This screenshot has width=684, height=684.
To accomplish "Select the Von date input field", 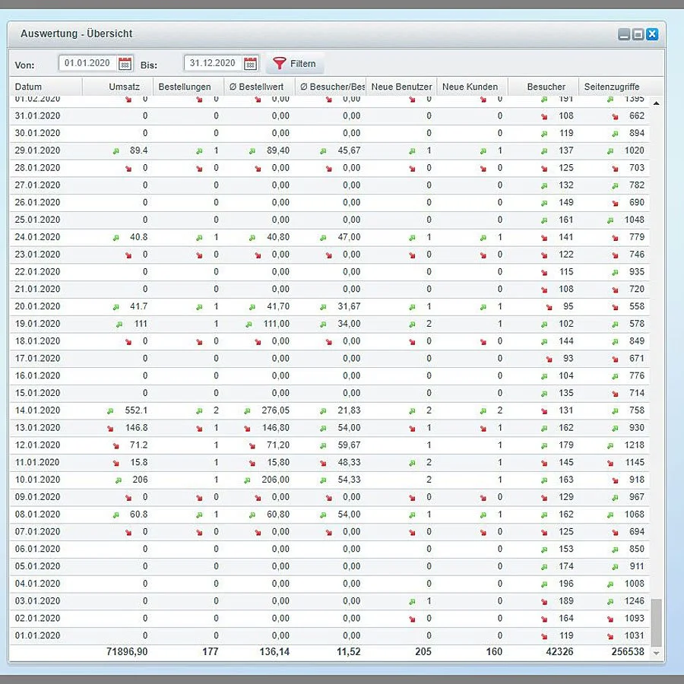I will pos(87,63).
